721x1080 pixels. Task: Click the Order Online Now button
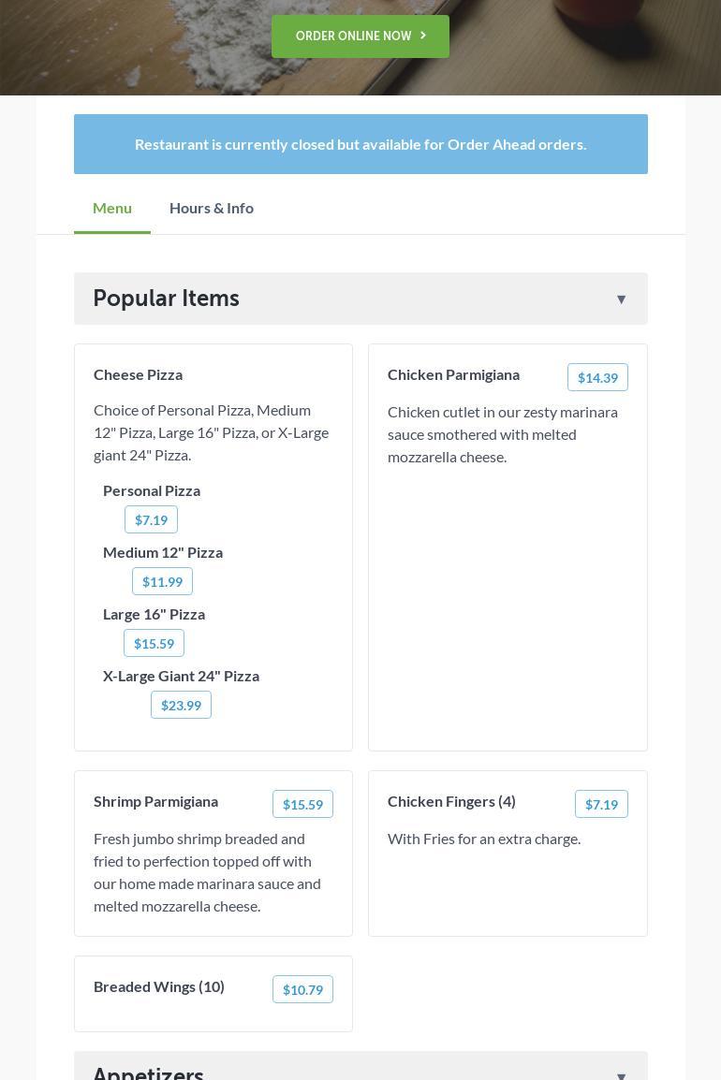(360, 36)
